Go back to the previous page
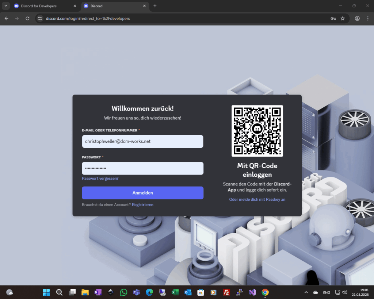This screenshot has width=374, height=299. point(7,18)
